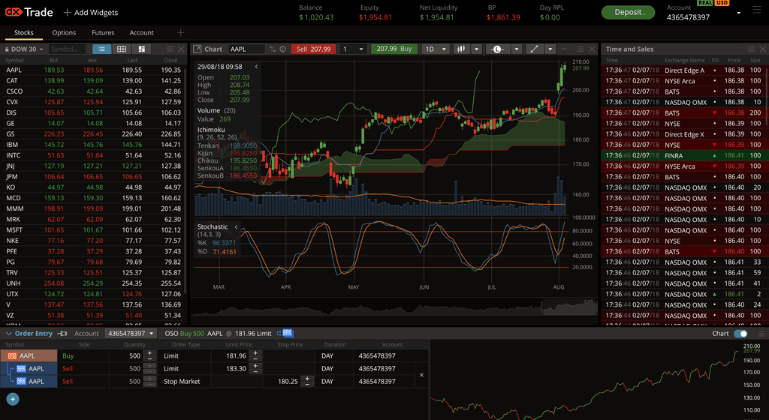
Task: Click 207.99 Buy button
Action: pos(394,49)
